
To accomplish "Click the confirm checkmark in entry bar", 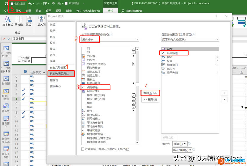I will [x=9, y=39].
